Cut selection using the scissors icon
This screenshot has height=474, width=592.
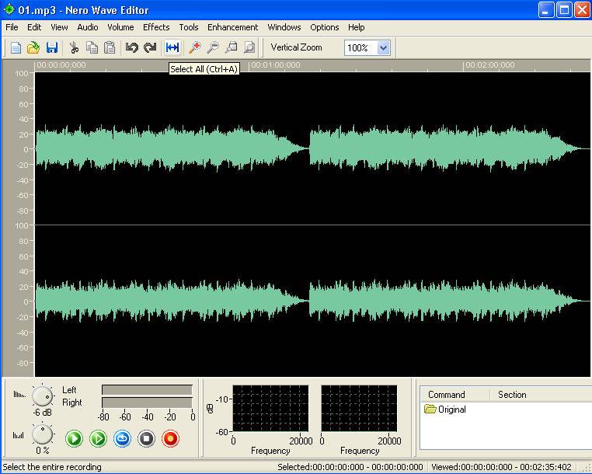[75, 47]
